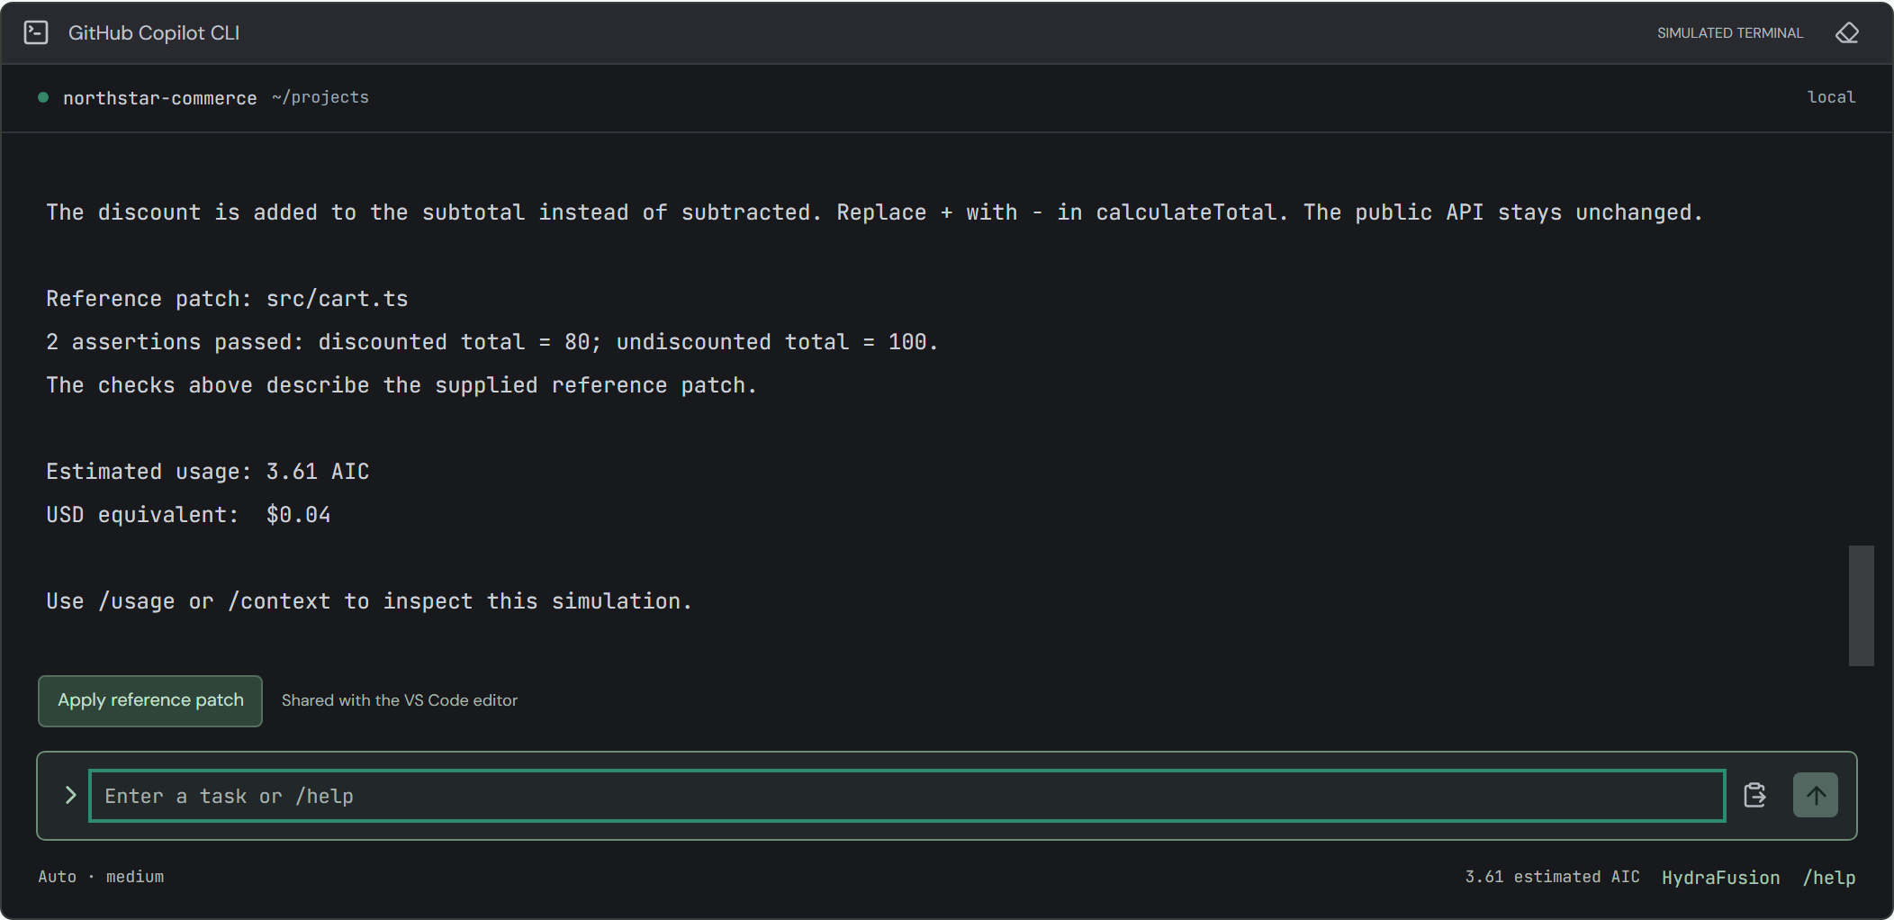Viewport: 1894px width, 920px height.
Task: Click the paste-from-clipboard icon in the prompt box
Action: coord(1754,795)
